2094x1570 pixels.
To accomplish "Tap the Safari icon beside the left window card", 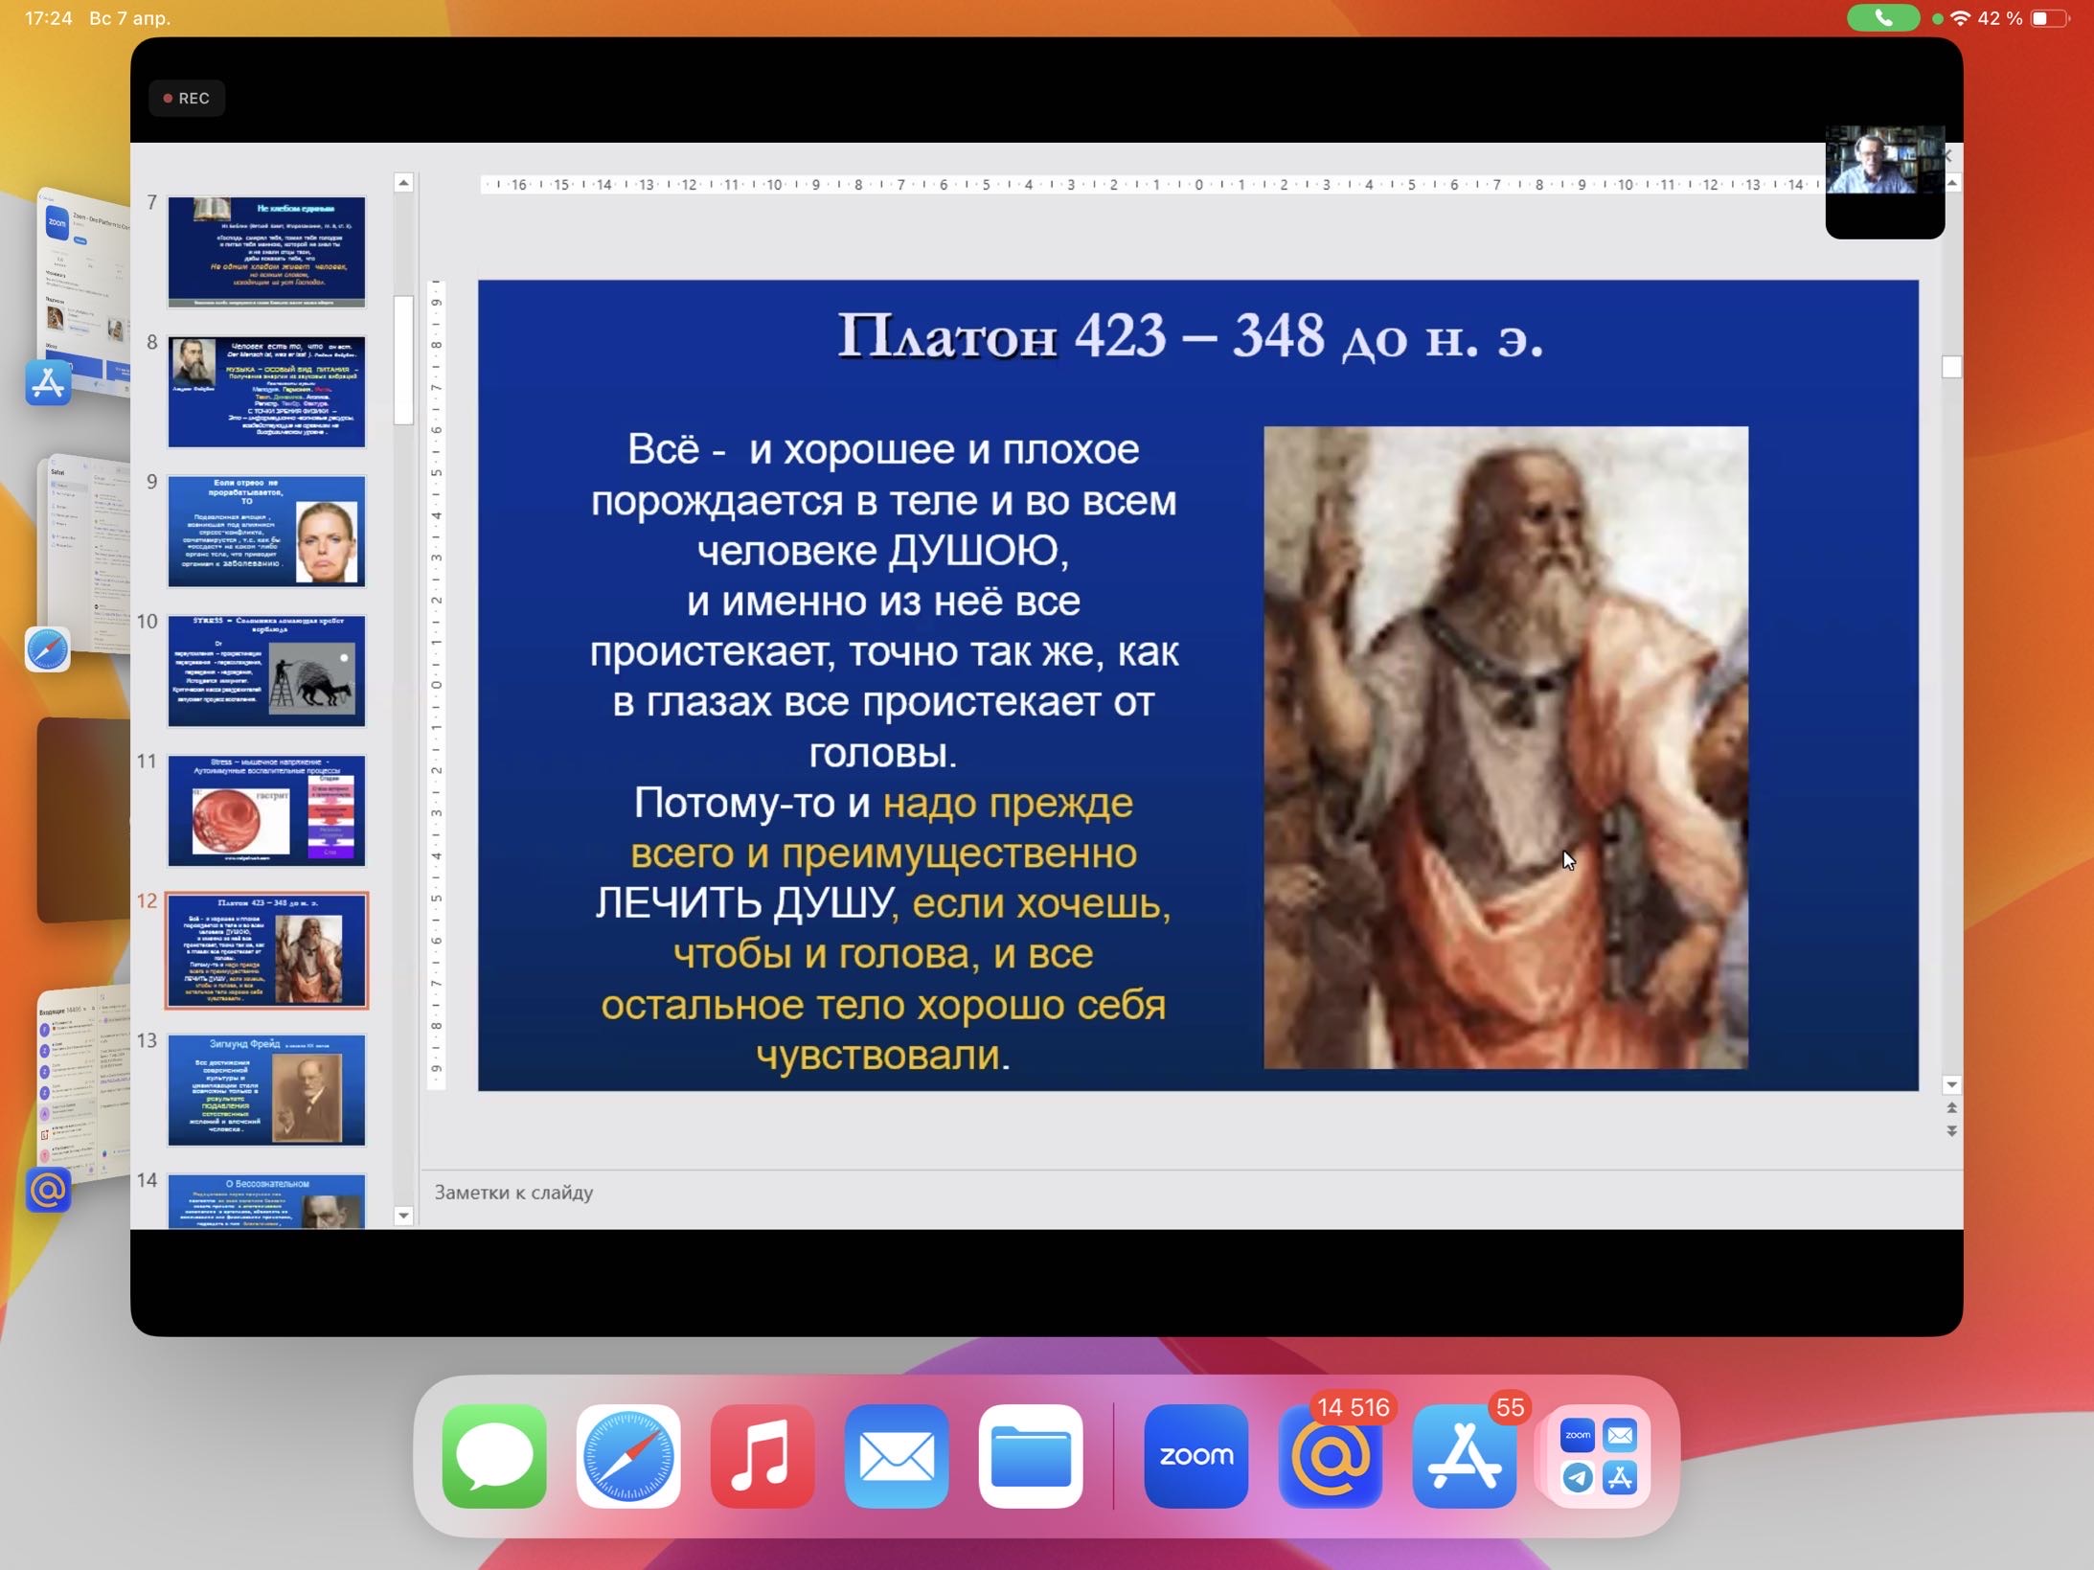I will tap(48, 649).
